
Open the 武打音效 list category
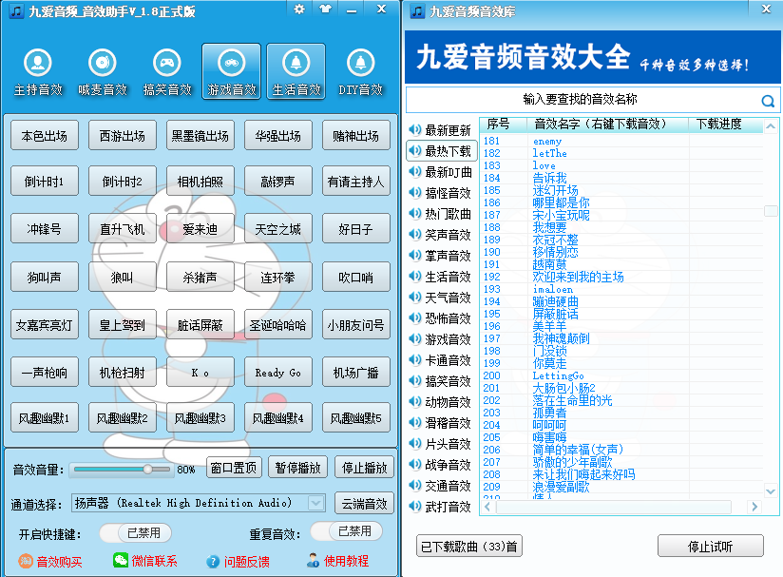click(x=442, y=507)
